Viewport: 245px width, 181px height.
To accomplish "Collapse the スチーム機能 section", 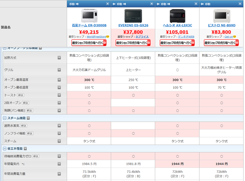I will (4, 118).
